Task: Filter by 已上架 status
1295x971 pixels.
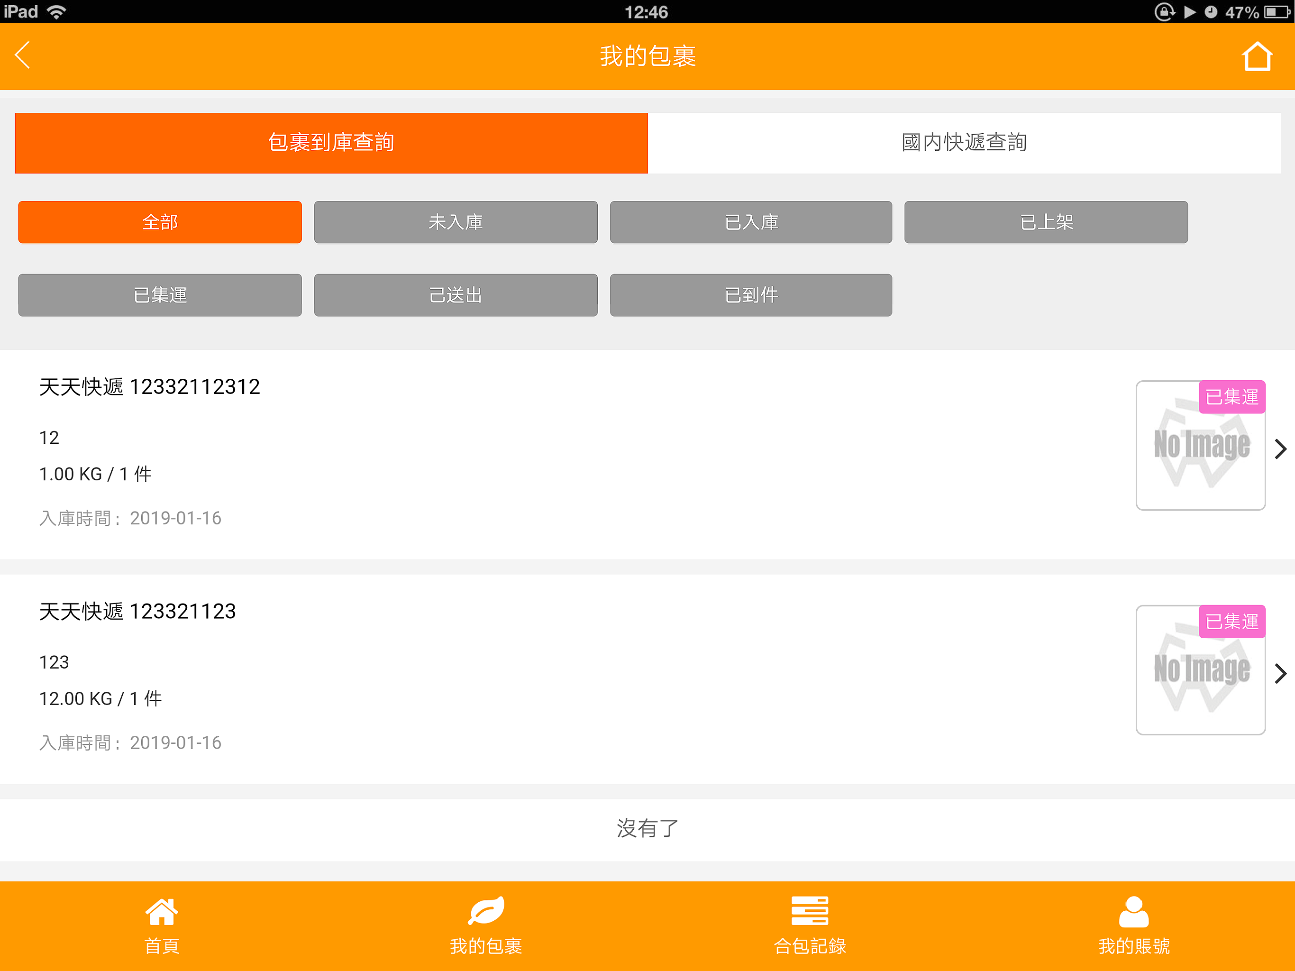Action: click(x=1046, y=222)
